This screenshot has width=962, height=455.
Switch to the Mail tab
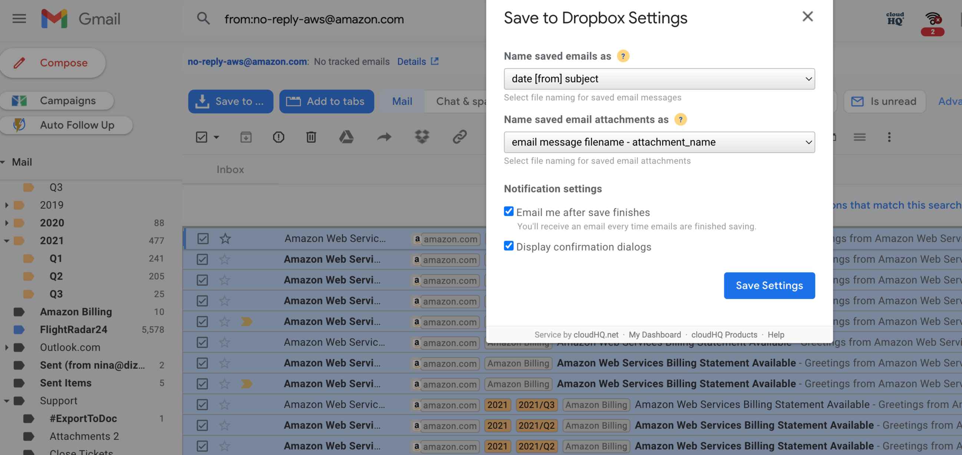[x=402, y=101]
